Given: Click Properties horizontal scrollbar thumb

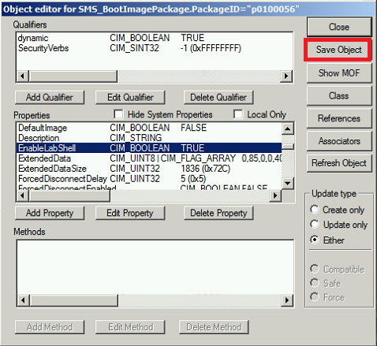Looking at the screenshot, I should pos(69,196).
